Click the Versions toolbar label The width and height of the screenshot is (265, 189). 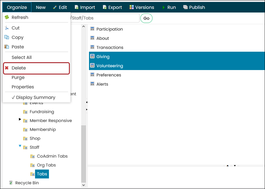[145, 7]
